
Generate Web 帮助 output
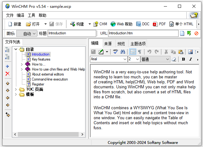point(121,24)
